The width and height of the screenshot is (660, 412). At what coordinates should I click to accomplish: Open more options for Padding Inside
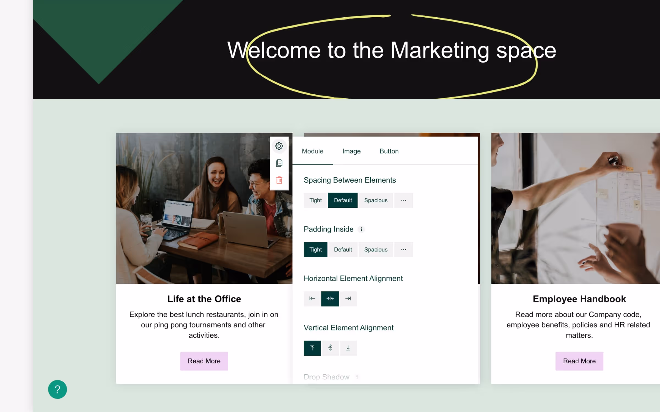[x=403, y=250]
